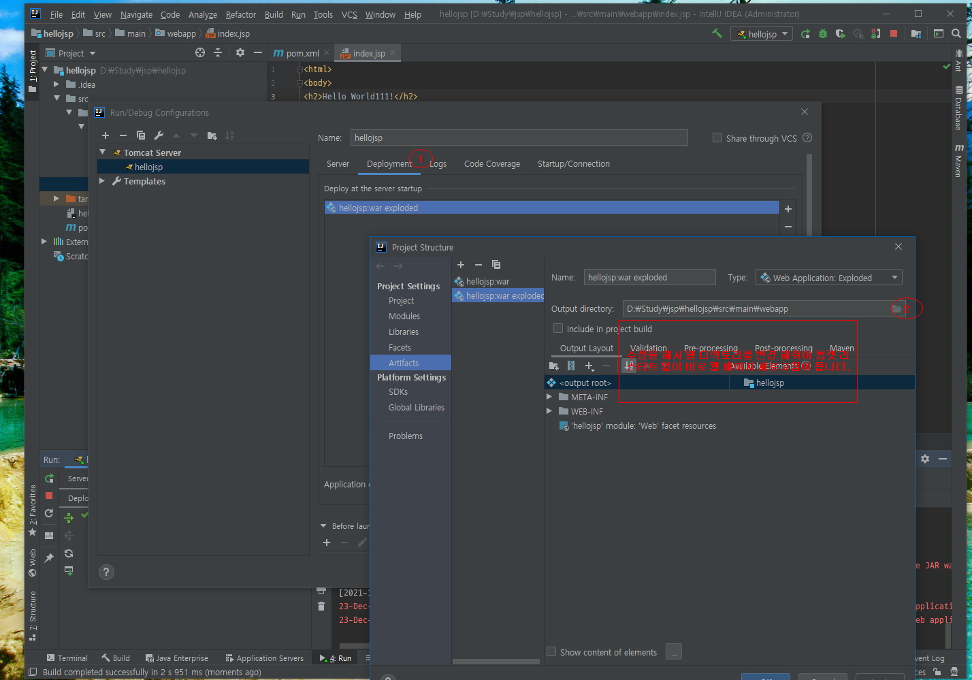Open the Refactor menu
972x680 pixels.
(241, 14)
